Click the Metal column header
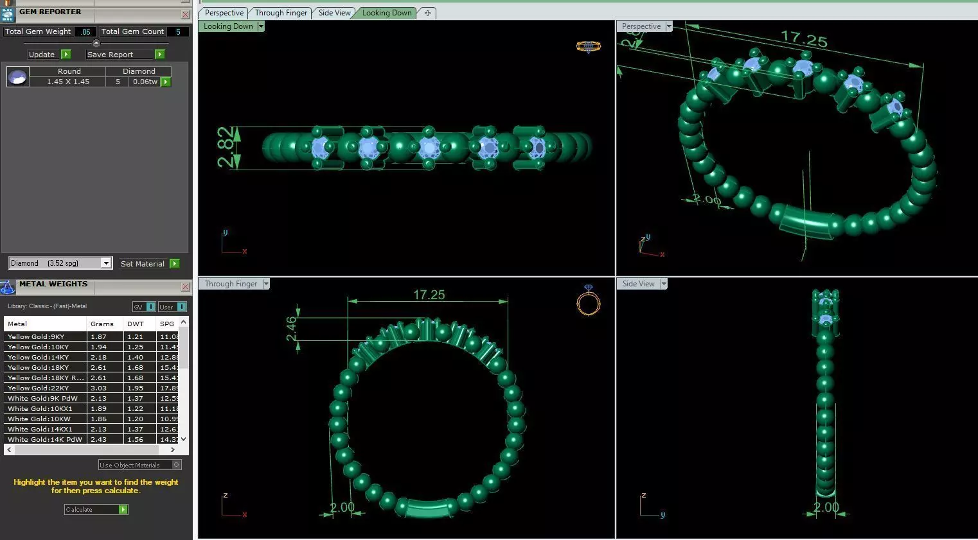 (x=45, y=324)
